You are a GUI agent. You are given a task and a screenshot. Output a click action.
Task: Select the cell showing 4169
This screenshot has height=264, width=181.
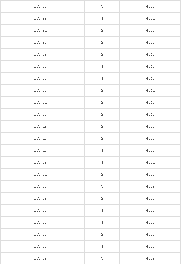click(x=150, y=258)
